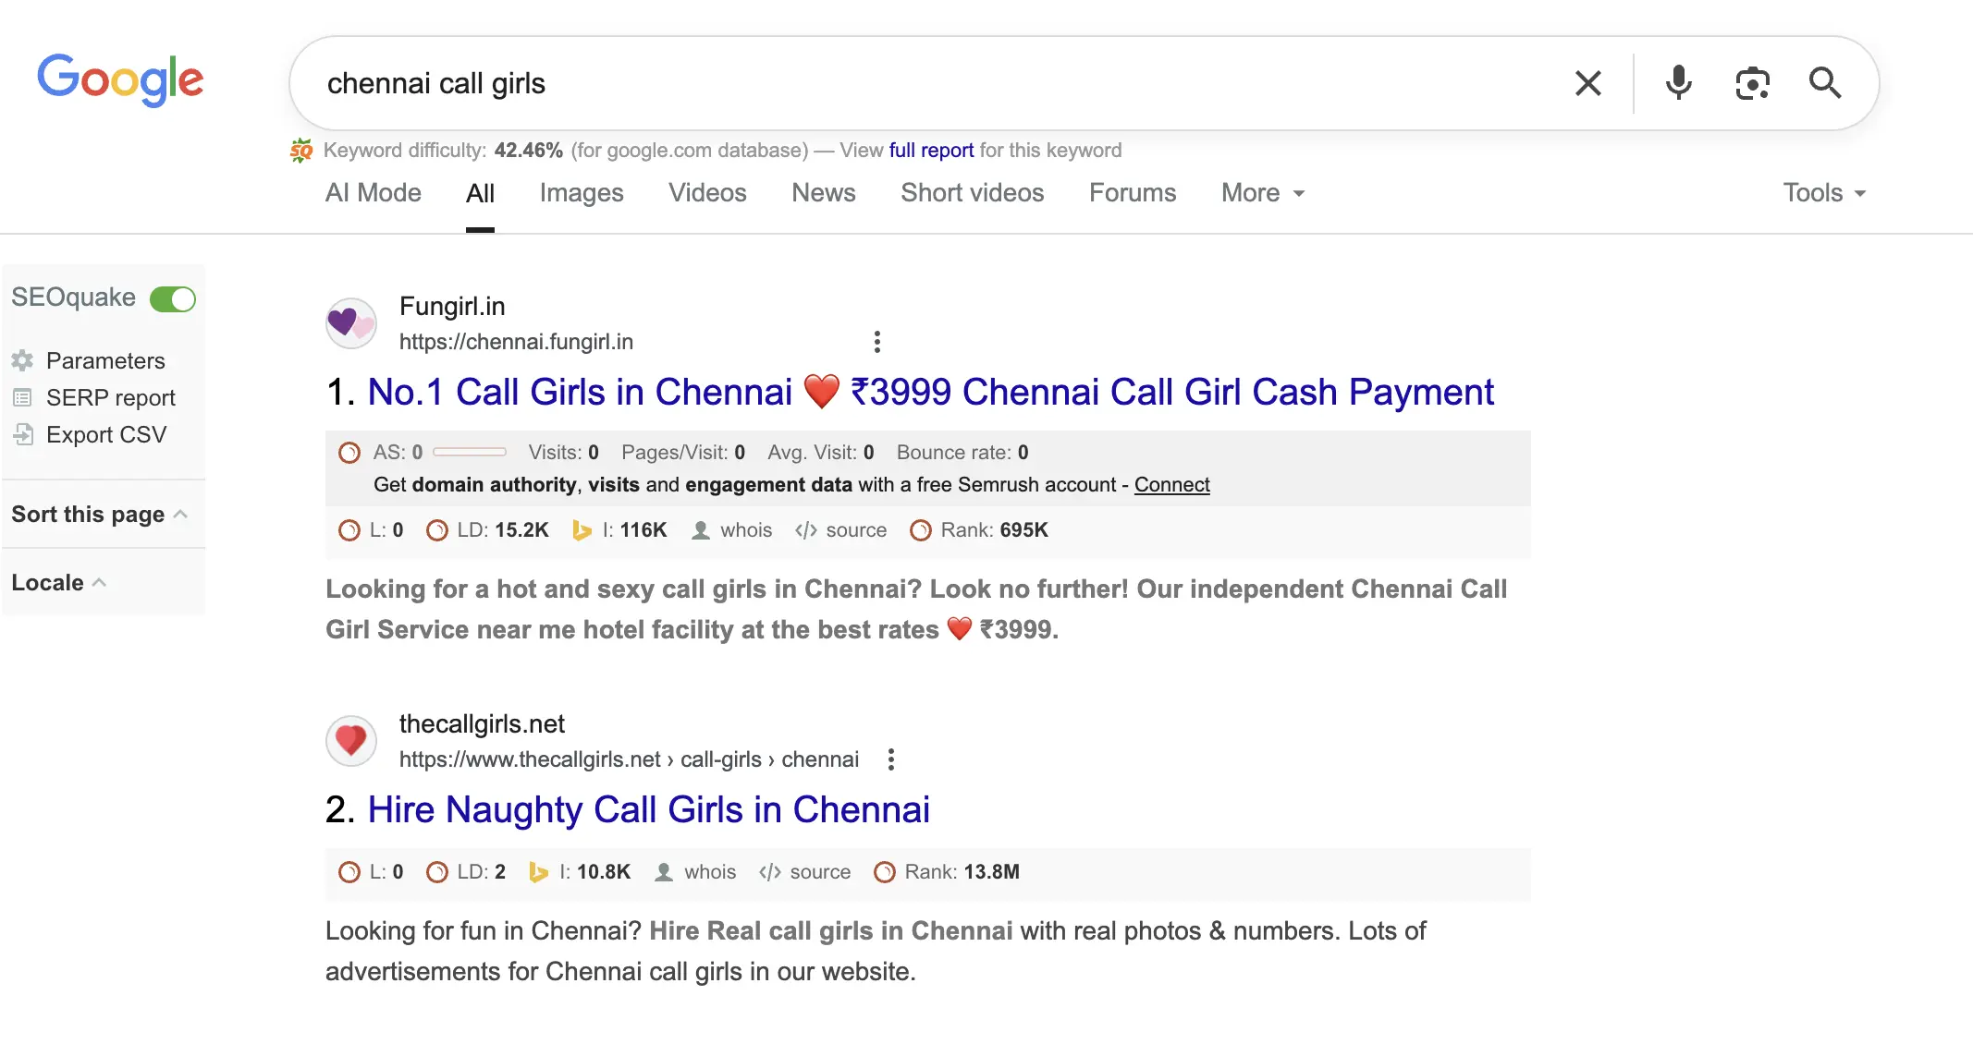
Task: Toggle the SEOquake switch off
Action: tap(173, 299)
